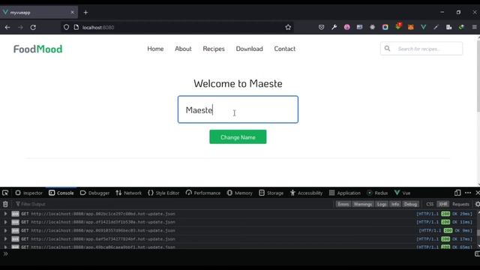
Task: Toggle split console editor mode icon
Action: click(477, 253)
